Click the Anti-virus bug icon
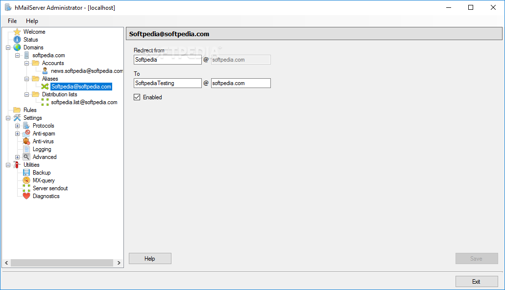Viewport: 505px width, 290px height. [26, 141]
